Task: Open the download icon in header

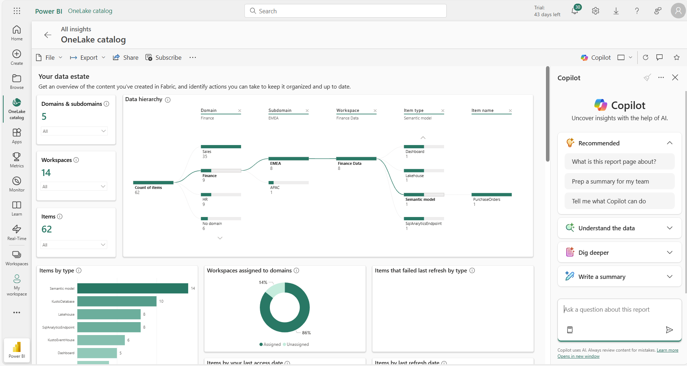Action: (x=616, y=11)
